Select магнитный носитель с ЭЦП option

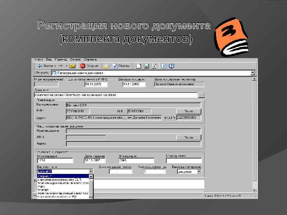click(x=63, y=197)
